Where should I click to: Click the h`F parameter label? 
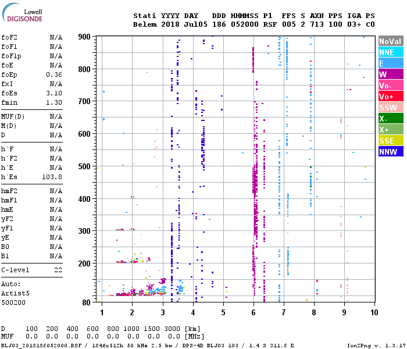pos(7,149)
